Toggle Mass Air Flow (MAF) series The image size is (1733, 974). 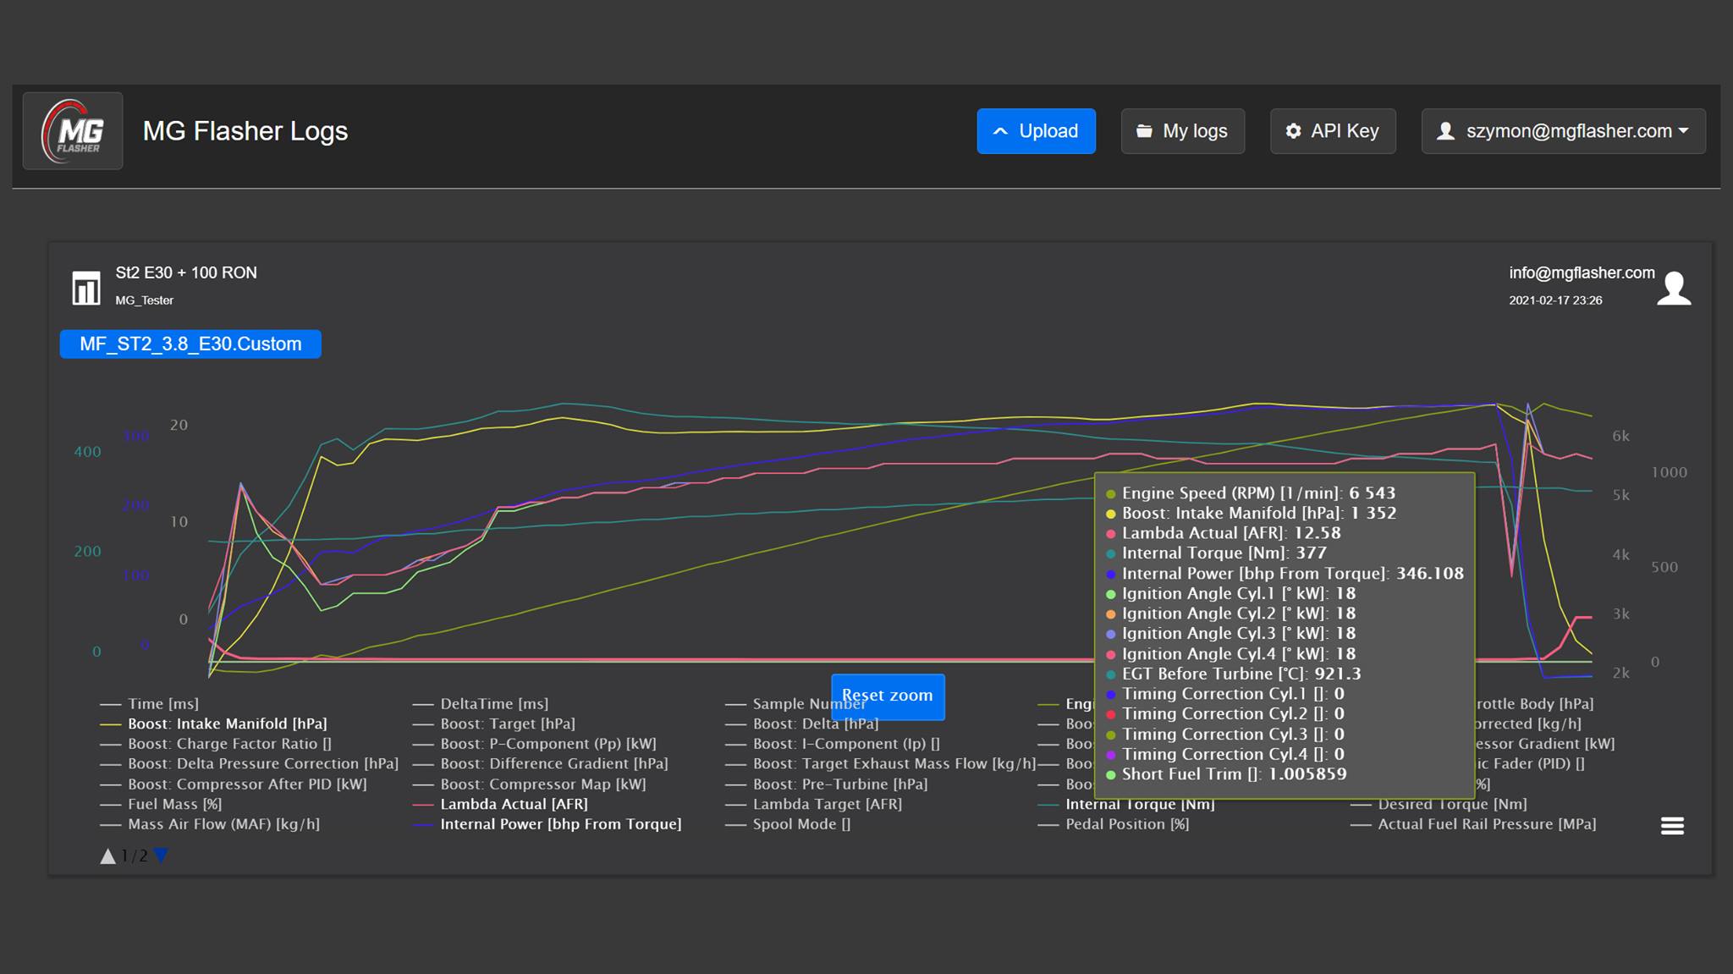(210, 824)
